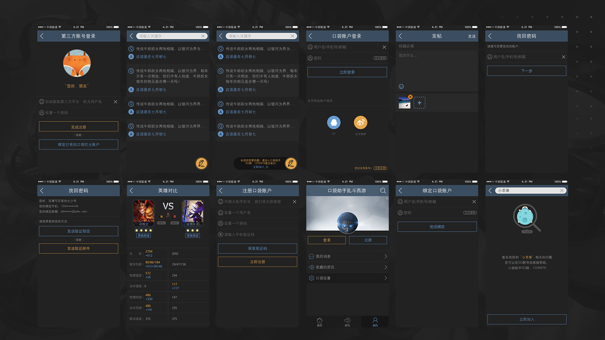605x340 pixels.
Task: Focus the 标题必填 title field
Action: tap(437, 46)
